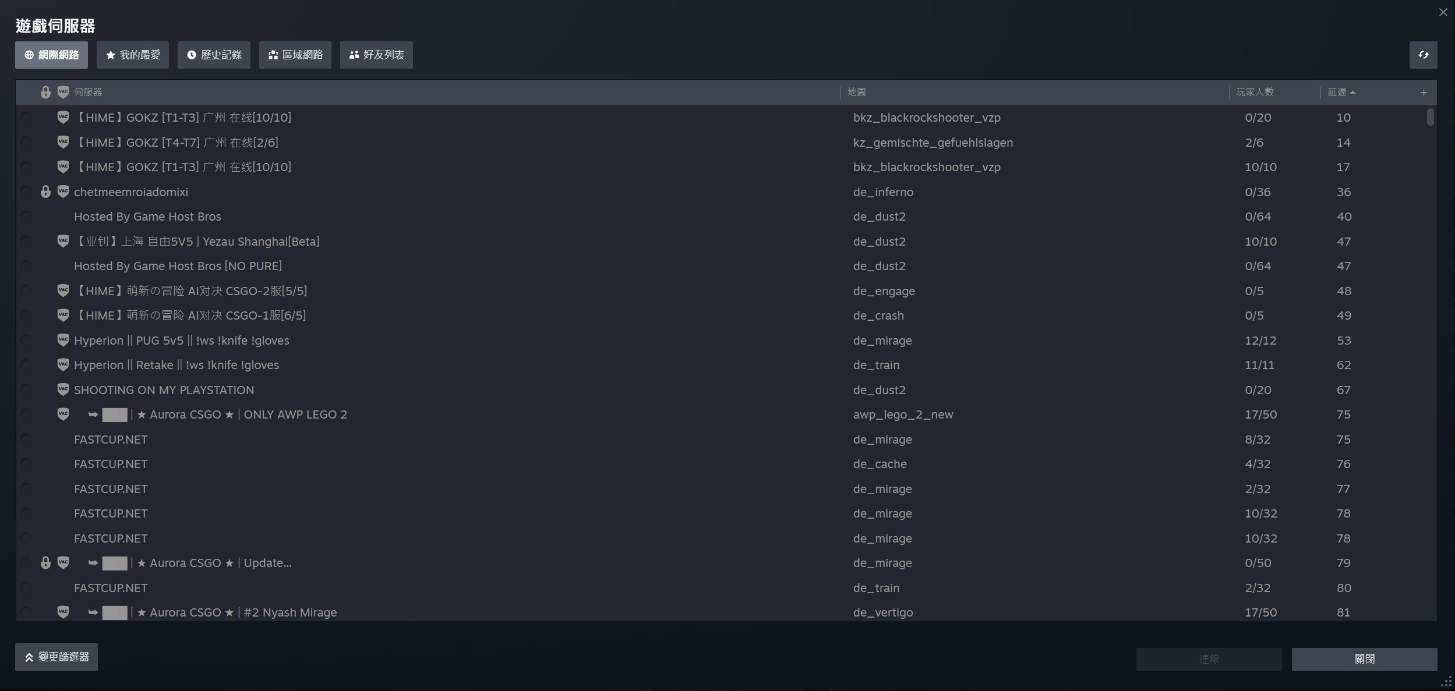Open the 歷史記錄 history tab

point(214,55)
